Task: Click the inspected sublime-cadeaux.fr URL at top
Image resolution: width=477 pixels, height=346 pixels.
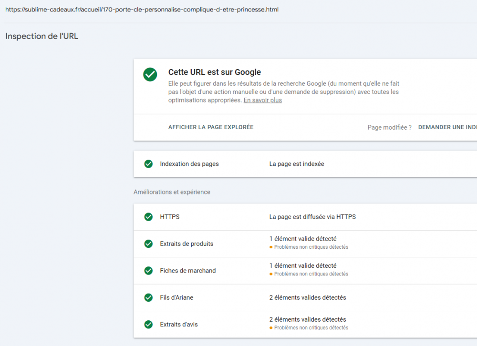Action: [142, 10]
